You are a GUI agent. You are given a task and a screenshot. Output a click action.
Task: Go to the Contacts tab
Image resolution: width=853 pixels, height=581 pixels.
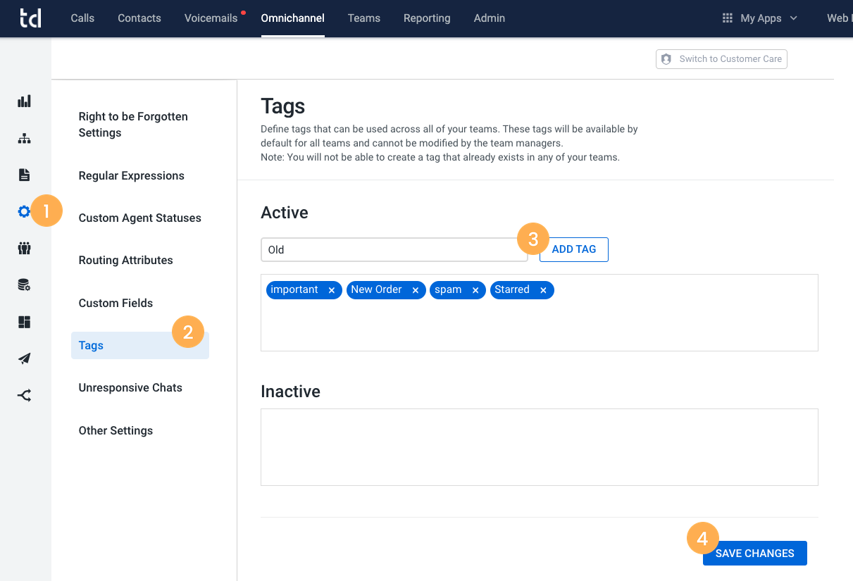point(139,18)
